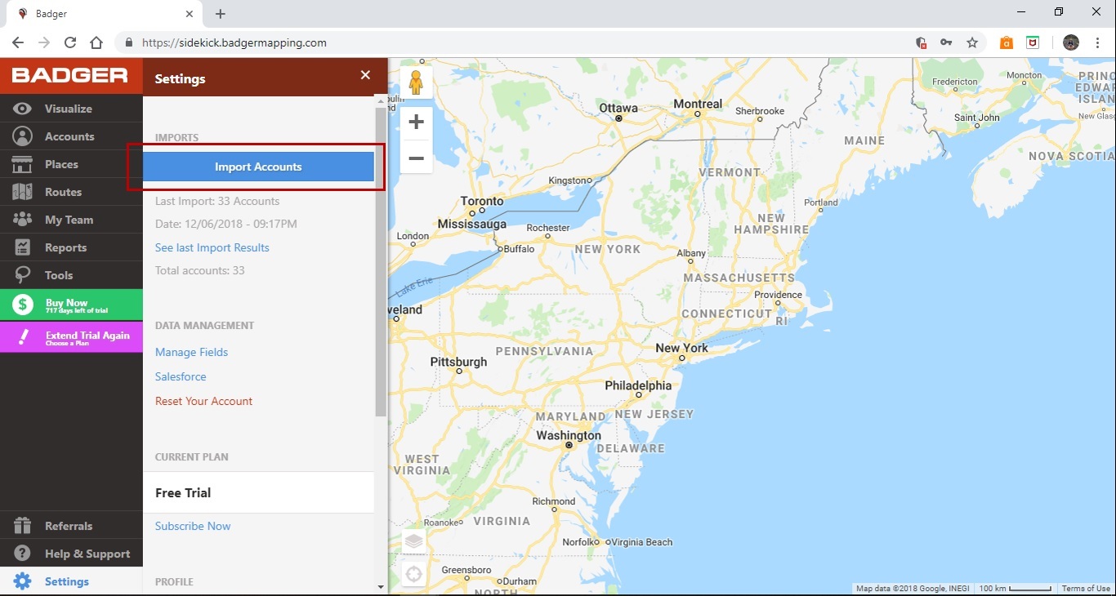The width and height of the screenshot is (1116, 596).
Task: Open the map layers icon
Action: point(414,540)
